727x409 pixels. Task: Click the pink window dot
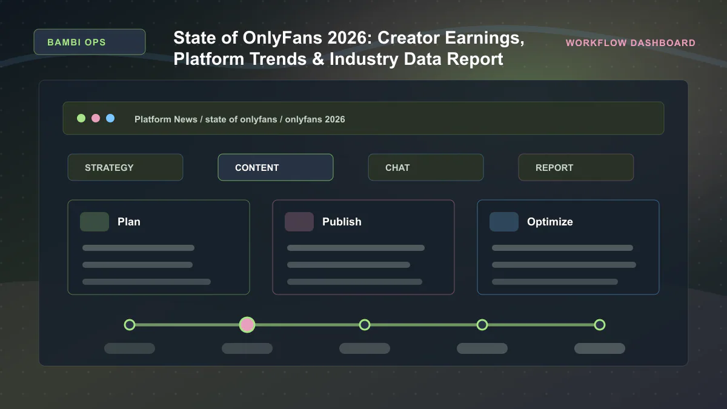96,118
